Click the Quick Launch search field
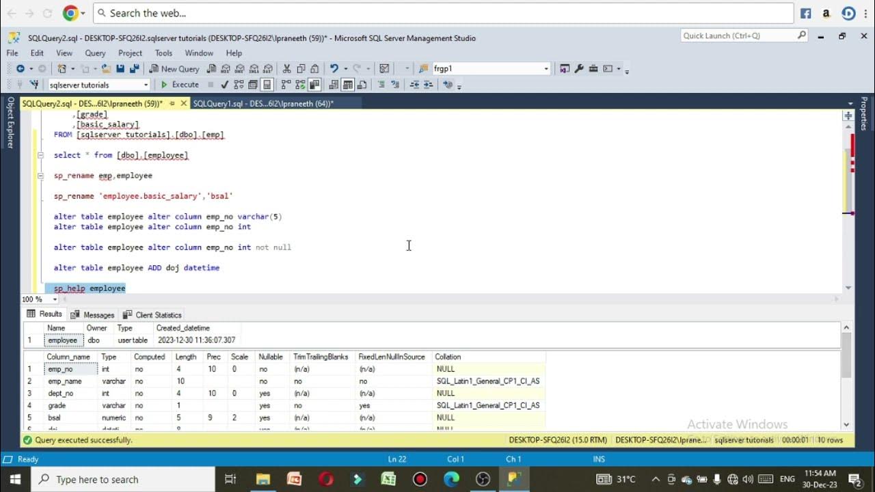This screenshot has height=492, width=875. click(x=744, y=36)
